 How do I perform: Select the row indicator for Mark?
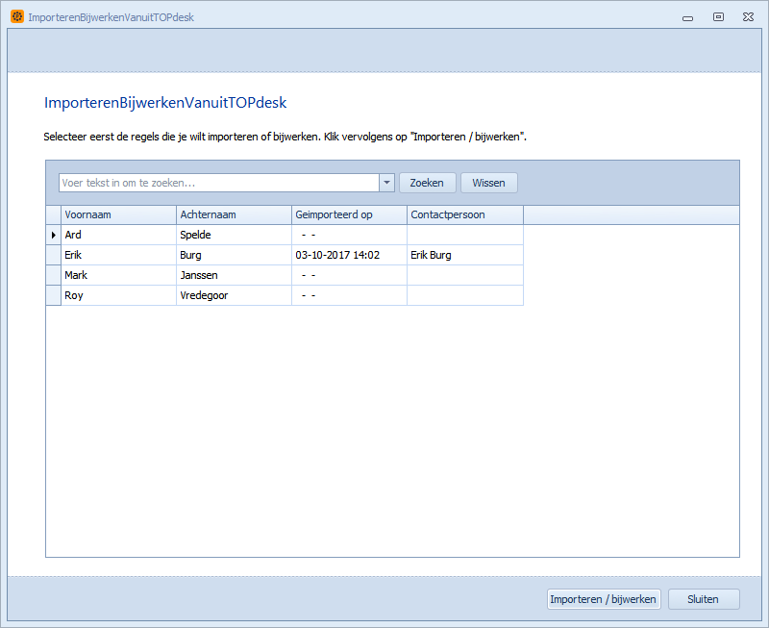tap(54, 275)
